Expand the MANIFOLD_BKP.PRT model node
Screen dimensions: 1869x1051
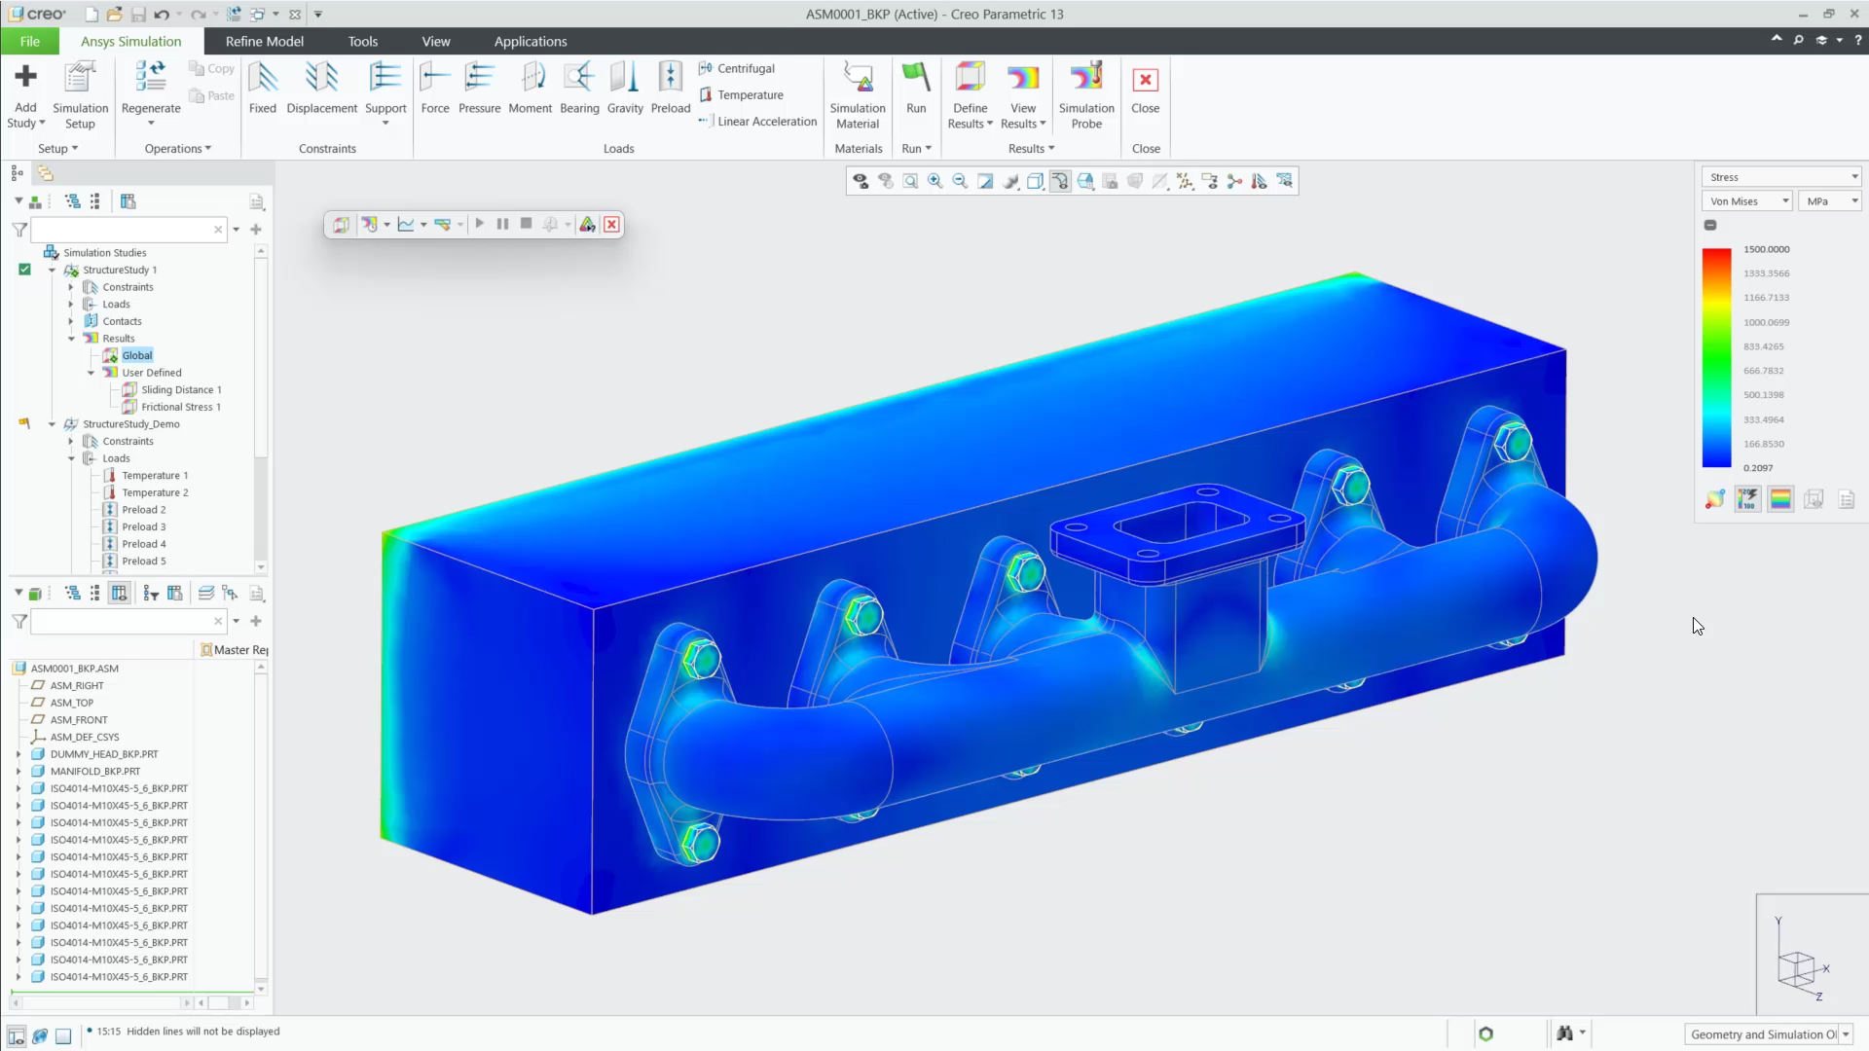[x=18, y=772]
